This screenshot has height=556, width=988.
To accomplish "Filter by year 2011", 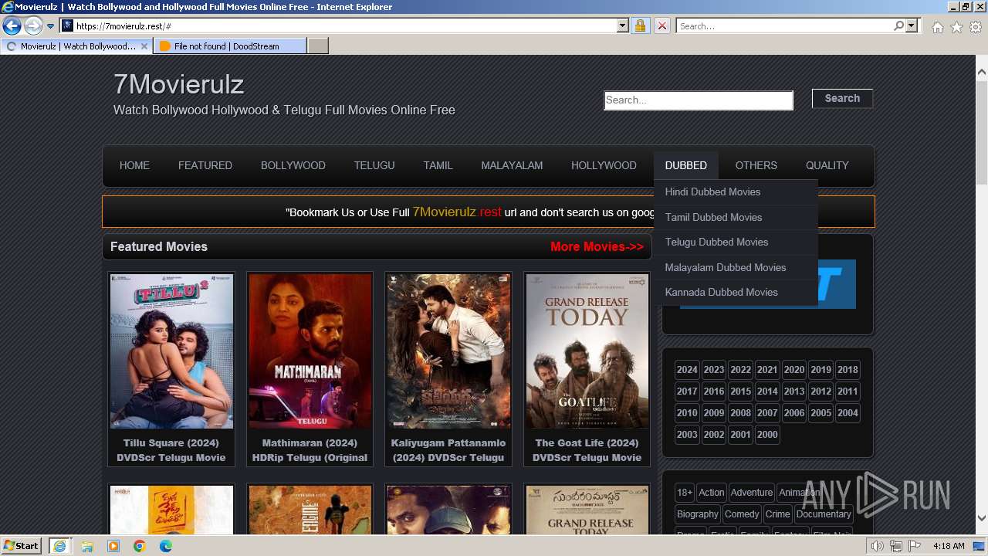I will click(x=848, y=392).
